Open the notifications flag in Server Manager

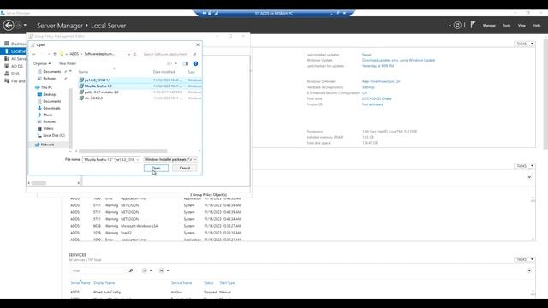click(473, 25)
